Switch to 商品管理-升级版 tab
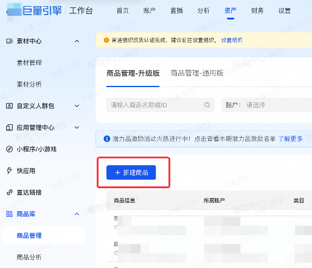The image size is (312, 268). coord(133,73)
